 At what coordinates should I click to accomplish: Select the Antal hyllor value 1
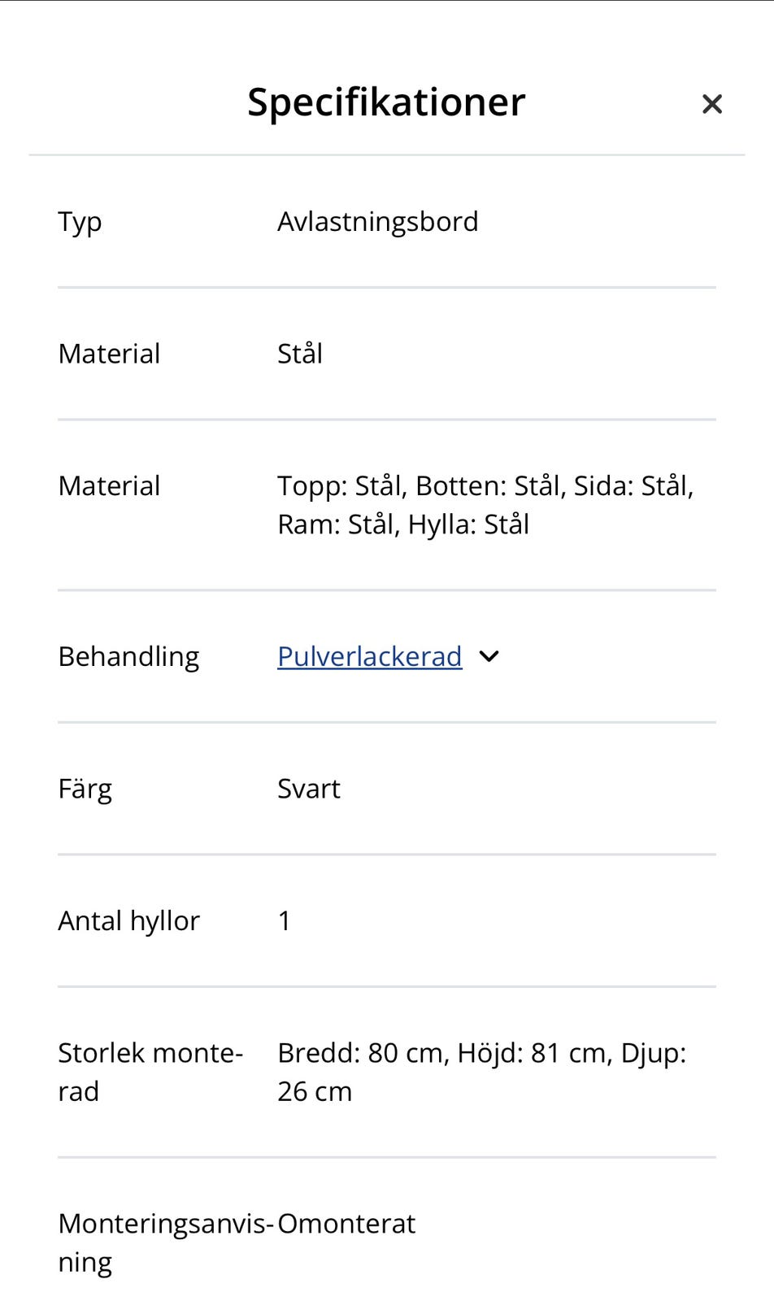(285, 920)
